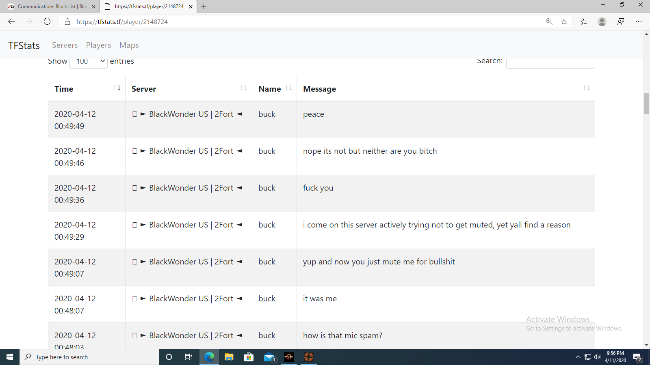
Task: Open Task View on taskbar
Action: (188, 357)
